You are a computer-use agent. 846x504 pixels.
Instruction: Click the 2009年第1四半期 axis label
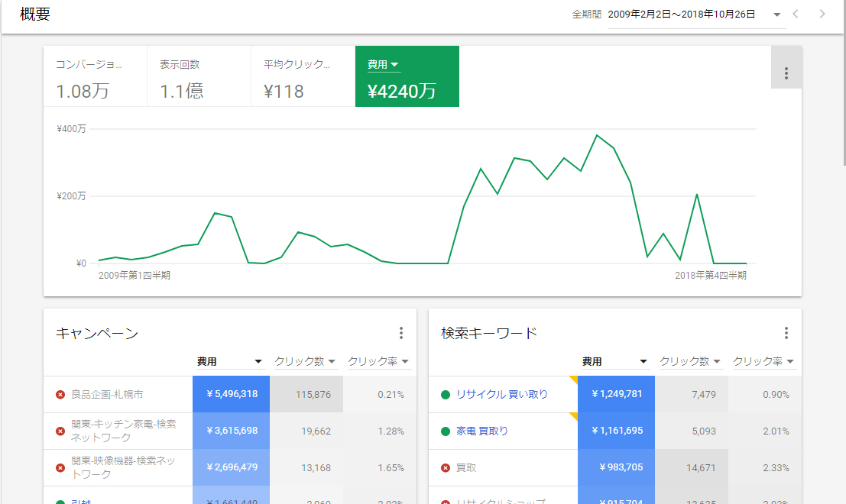[x=135, y=276]
